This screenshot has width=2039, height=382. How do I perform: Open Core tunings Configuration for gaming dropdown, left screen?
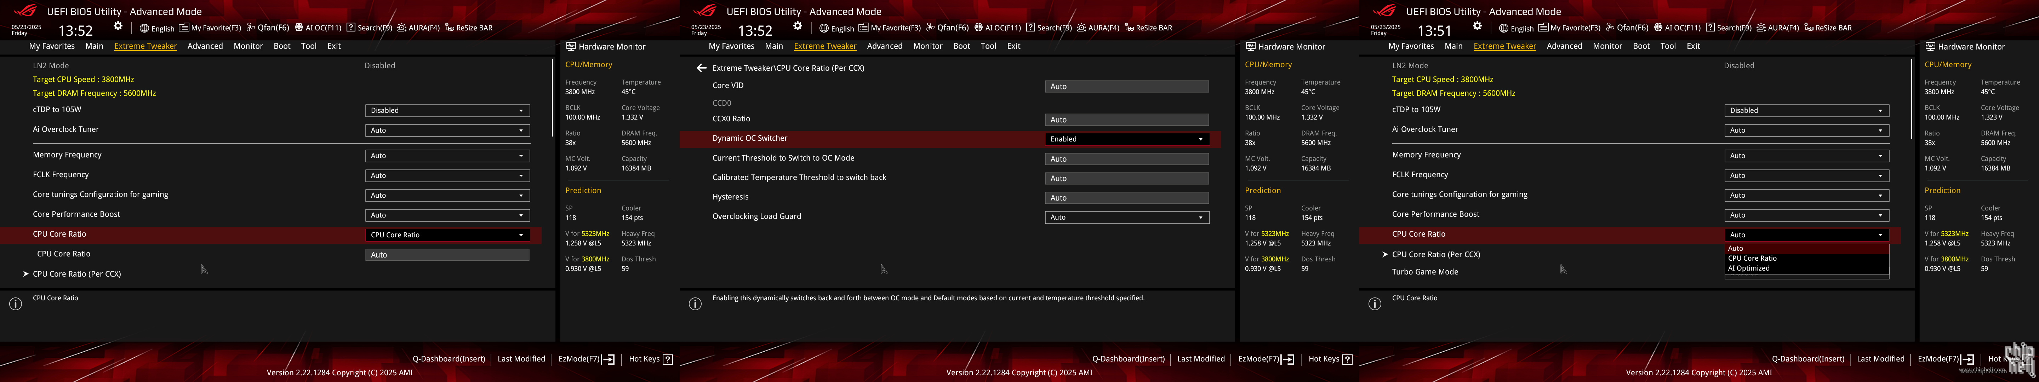tap(447, 195)
